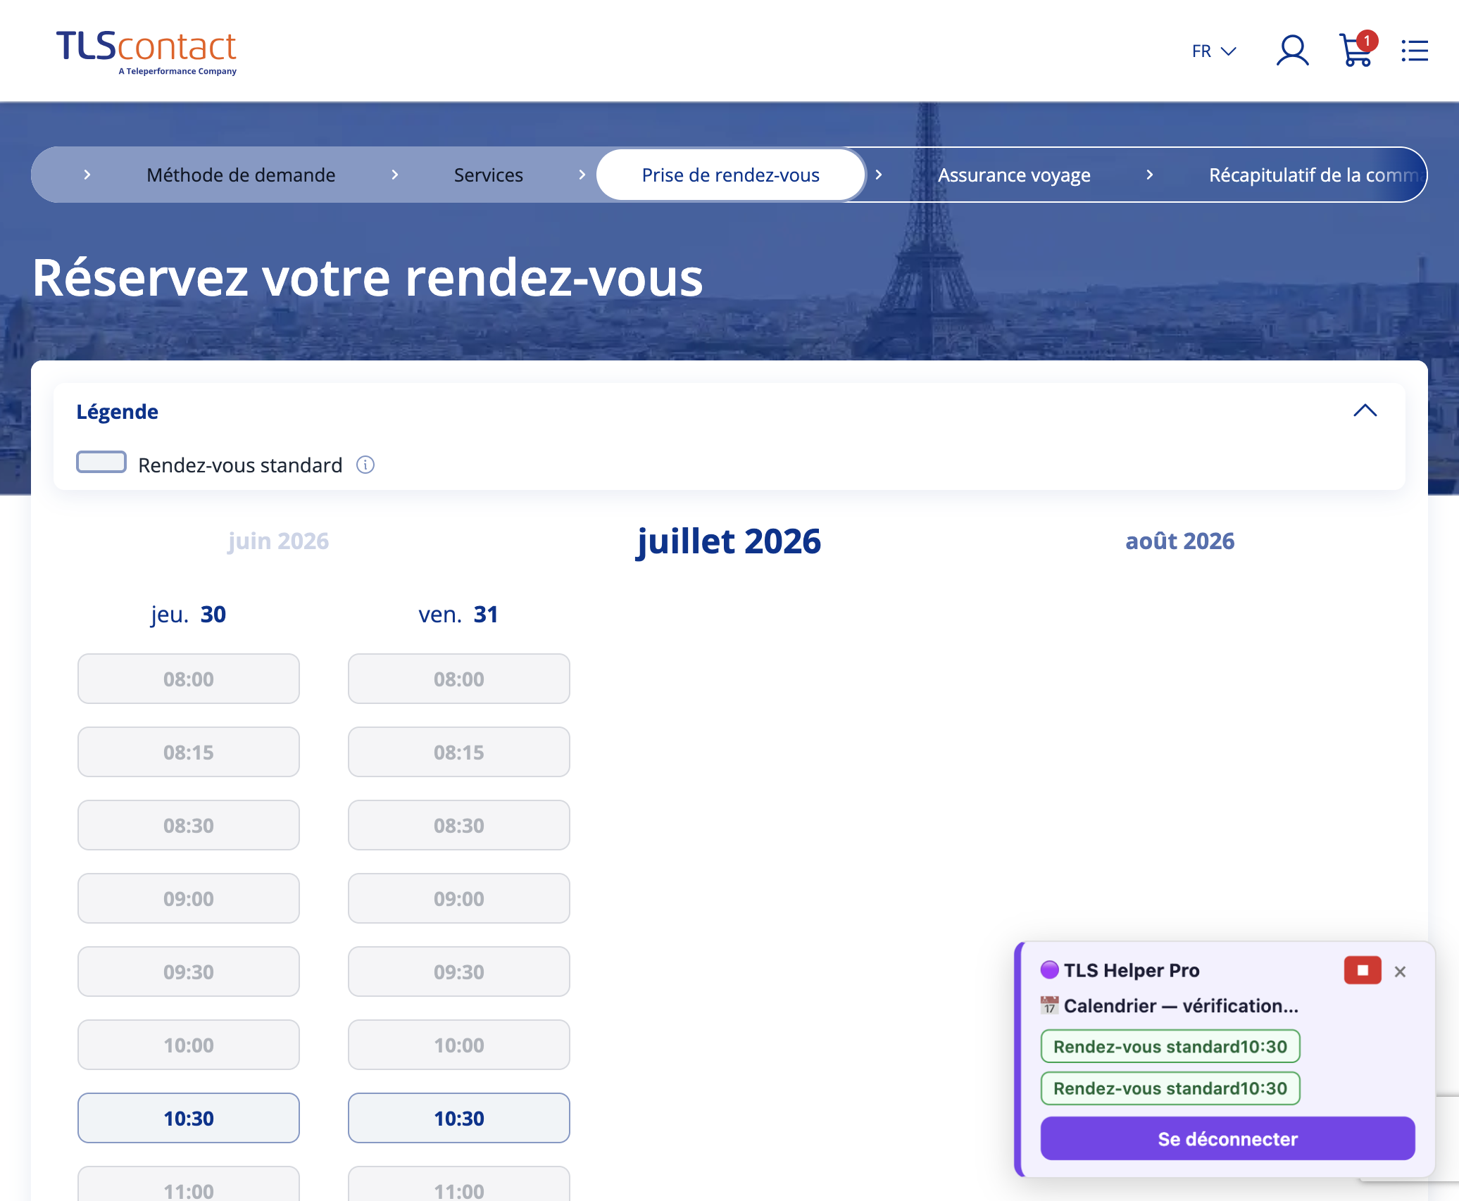Switch calendar to juin 2026

click(278, 541)
